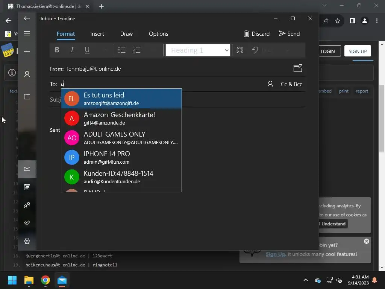
Task: Toggle italic formatting
Action: (72, 50)
